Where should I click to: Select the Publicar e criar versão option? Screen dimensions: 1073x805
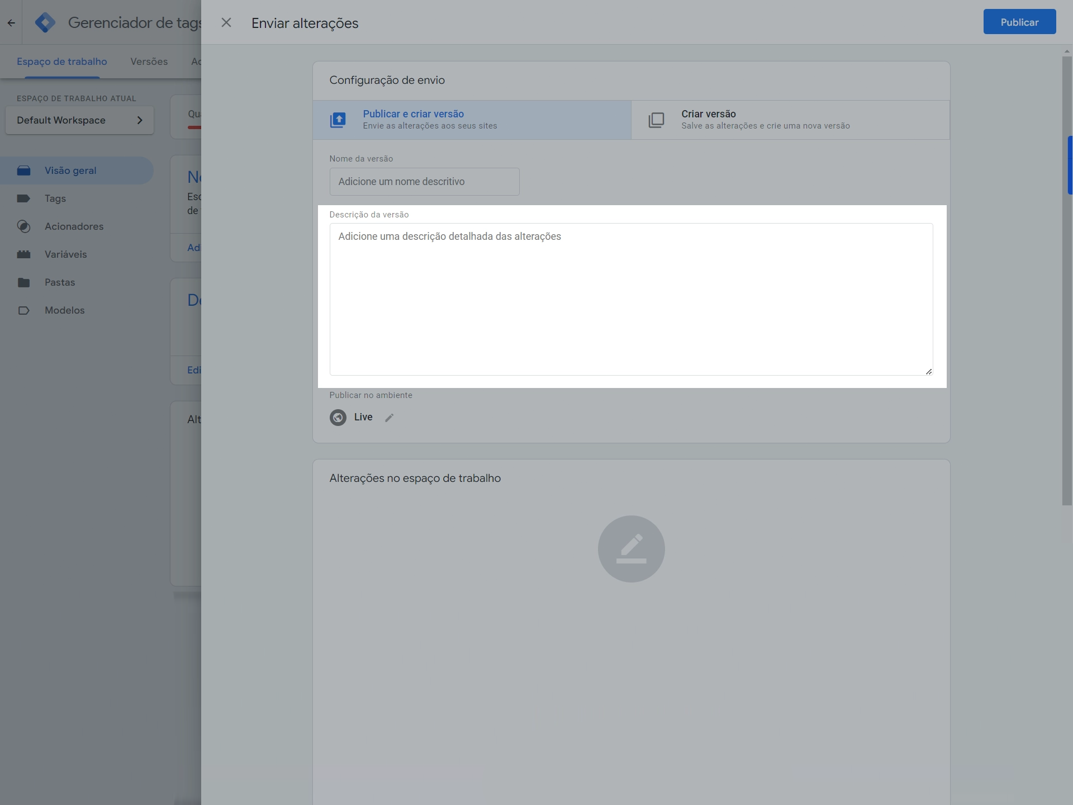tap(472, 120)
